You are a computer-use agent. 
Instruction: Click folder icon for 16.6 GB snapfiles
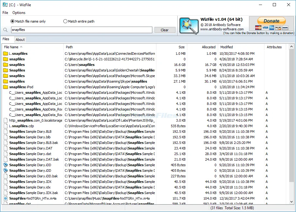coord(6,65)
